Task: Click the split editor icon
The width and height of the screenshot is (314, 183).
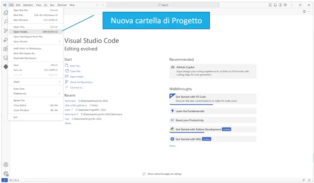Action: [x=304, y=12]
